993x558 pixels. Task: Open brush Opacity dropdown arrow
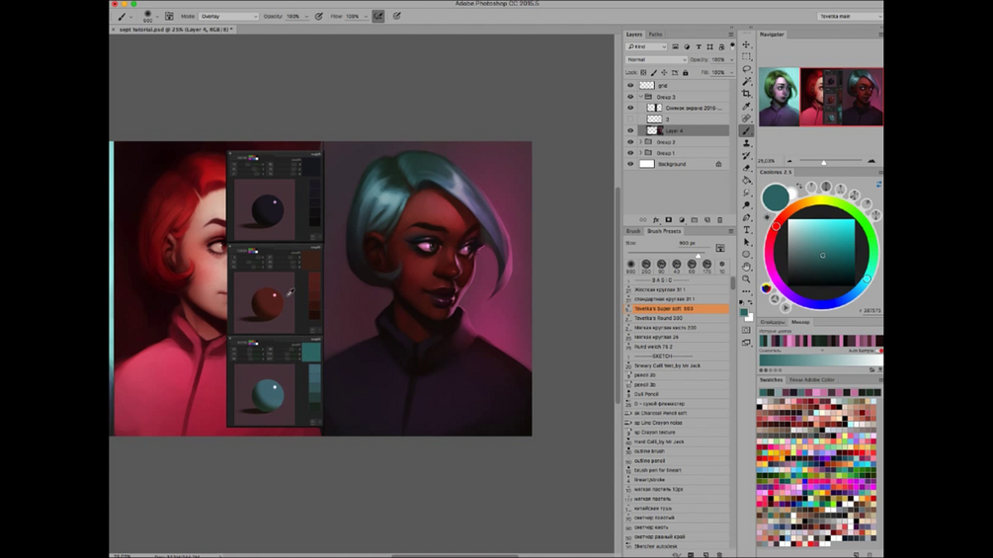tap(306, 17)
